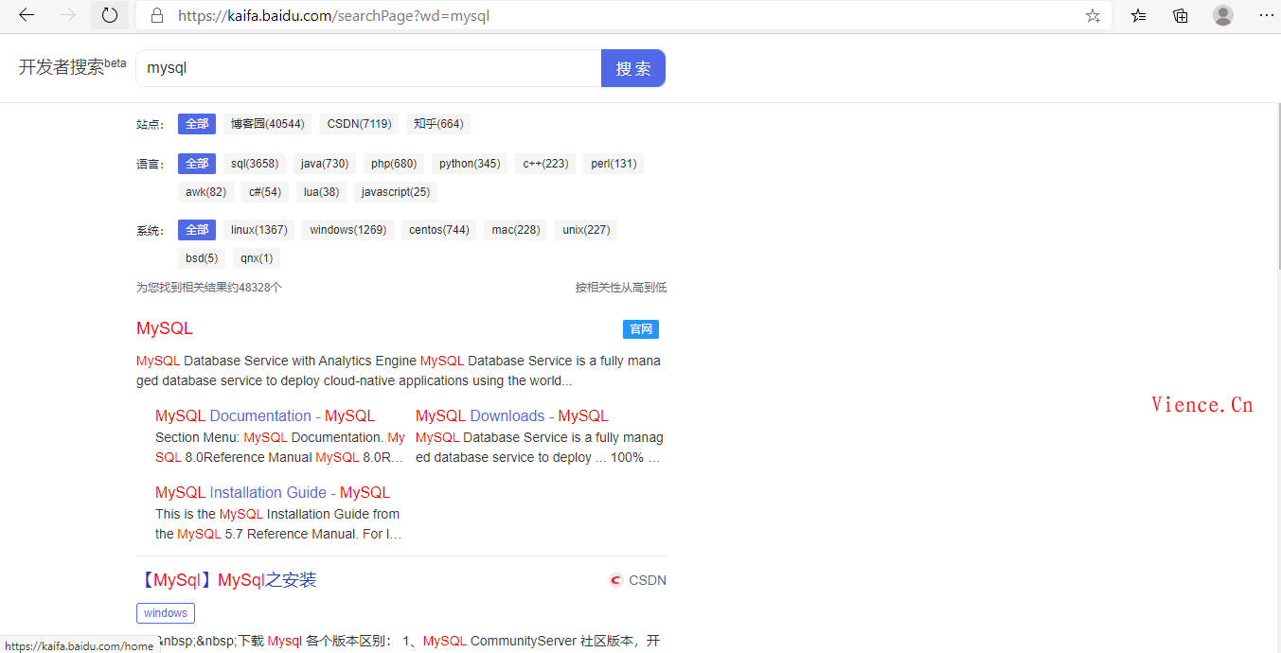
Task: Open MySQL Documentation link
Action: point(265,415)
